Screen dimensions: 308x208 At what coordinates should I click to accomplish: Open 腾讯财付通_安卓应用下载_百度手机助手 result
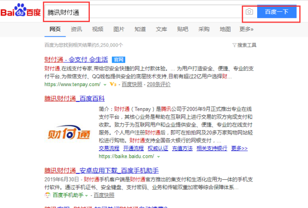pyautogui.click(x=102, y=171)
